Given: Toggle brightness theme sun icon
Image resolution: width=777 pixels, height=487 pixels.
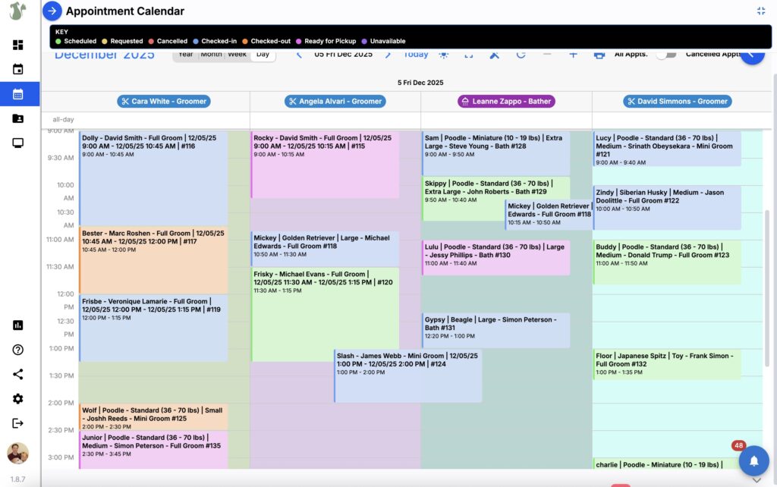Looking at the screenshot, I should 443,55.
